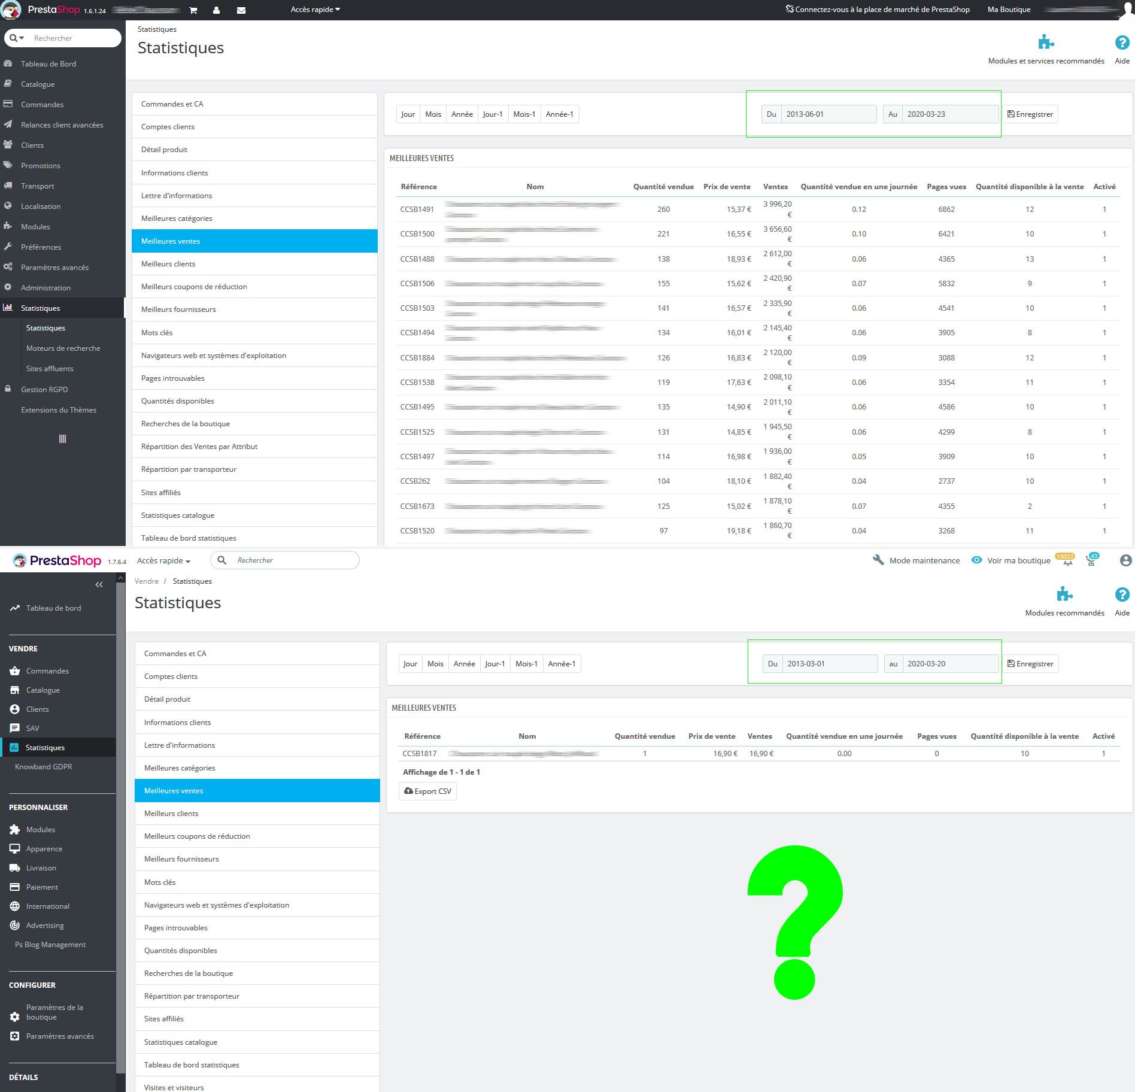Click the Export CSV button
The image size is (1135, 1092).
[x=427, y=791]
